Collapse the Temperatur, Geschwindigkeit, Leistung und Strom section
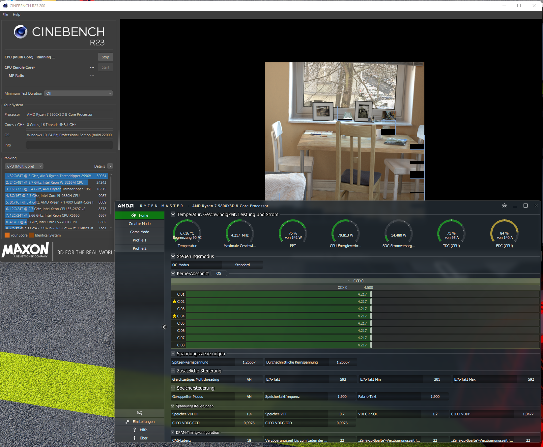The height and width of the screenshot is (447, 543). pos(173,214)
